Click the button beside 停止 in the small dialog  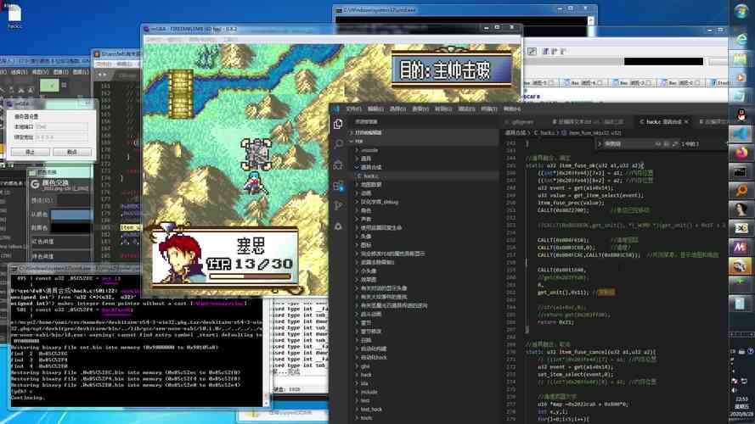pos(71,152)
